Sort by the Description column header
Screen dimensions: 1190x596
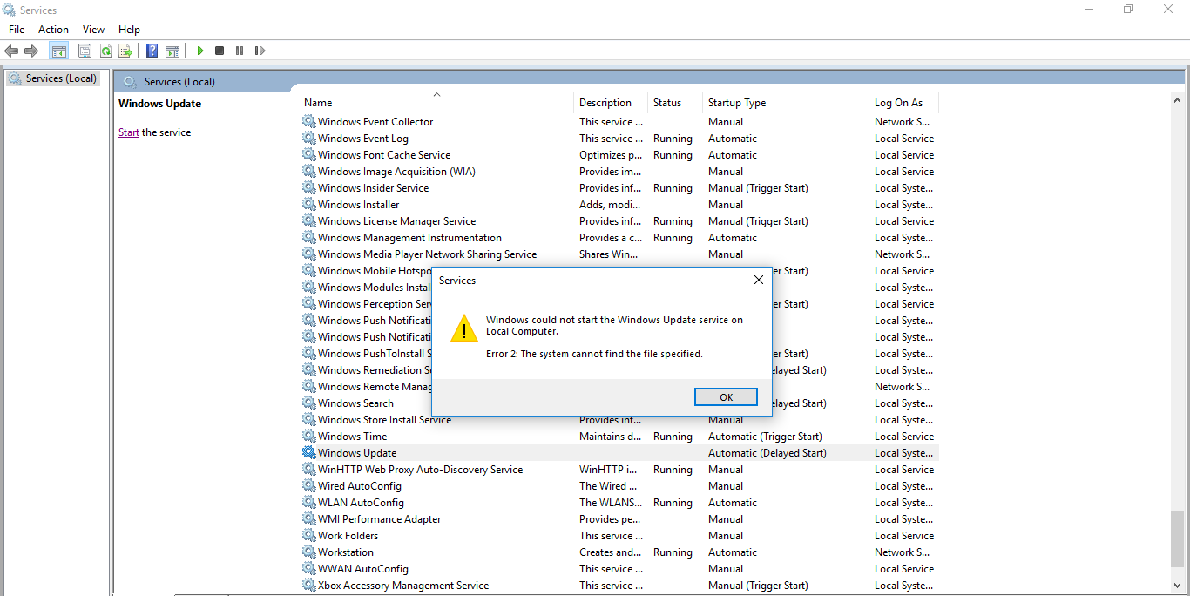click(610, 103)
